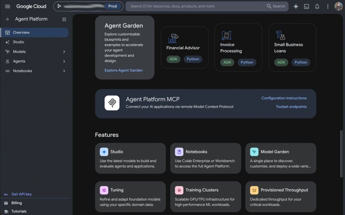Click the Tuning sliders icon
This screenshot has width=345, height=215.
pyautogui.click(x=104, y=190)
